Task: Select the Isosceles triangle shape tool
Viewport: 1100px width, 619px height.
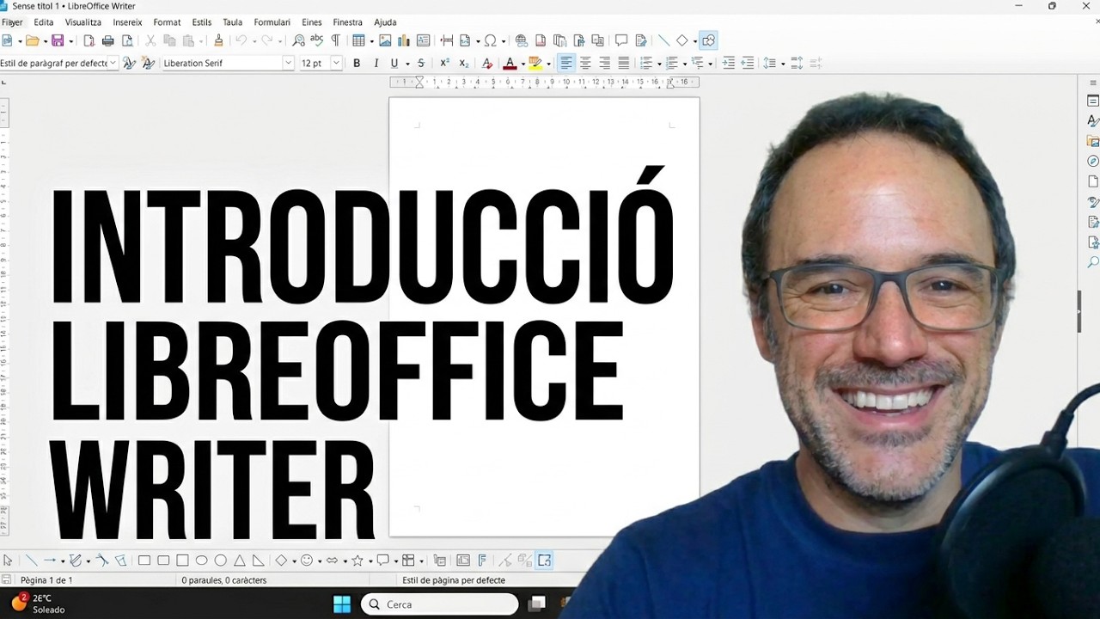Action: click(239, 561)
